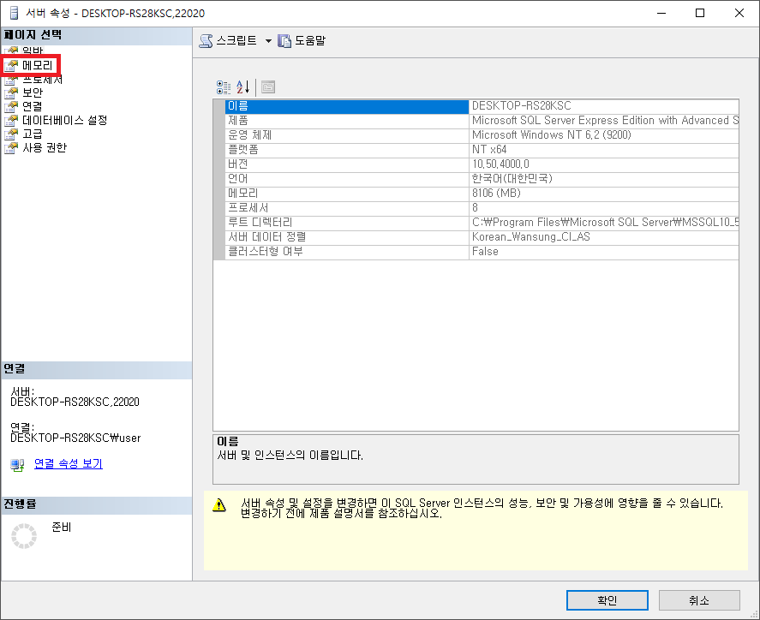Click the 사용 권한 page icon
Viewport: 760px width, 620px height.
tap(12, 148)
